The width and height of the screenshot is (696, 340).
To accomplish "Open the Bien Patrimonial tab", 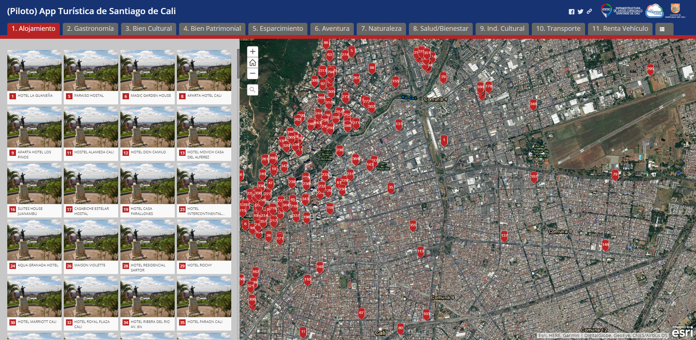I will (x=212, y=29).
